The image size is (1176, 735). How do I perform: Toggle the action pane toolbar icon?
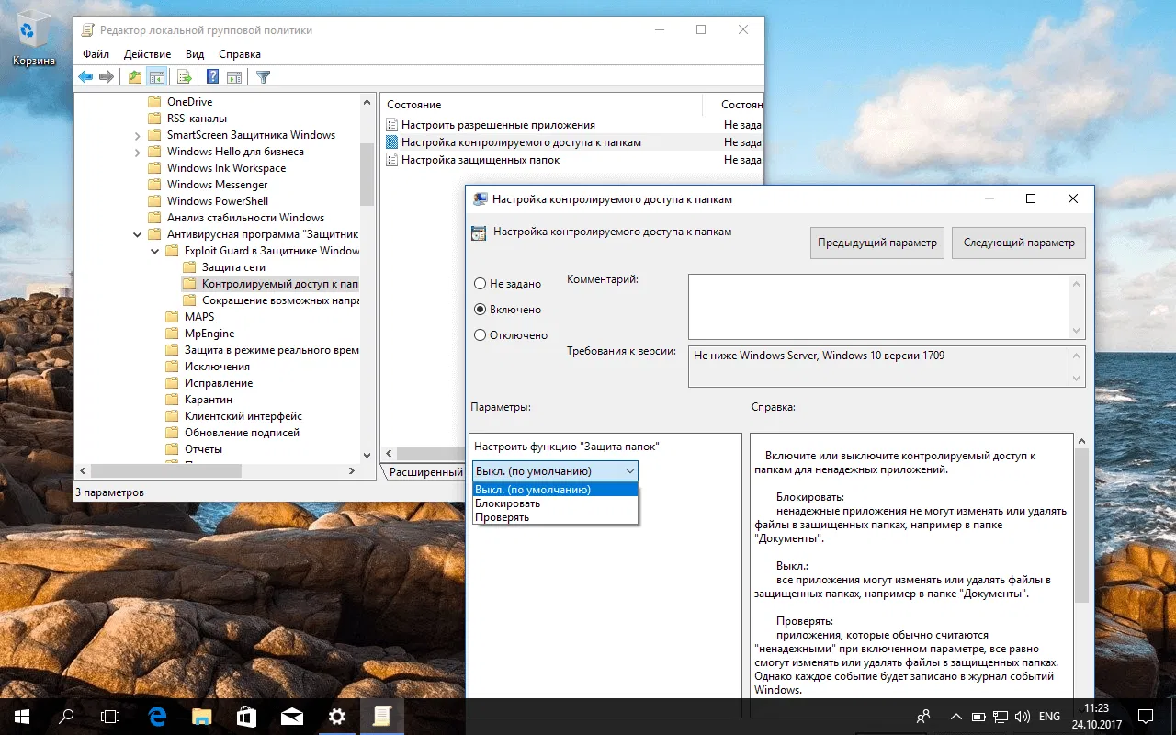coord(234,75)
